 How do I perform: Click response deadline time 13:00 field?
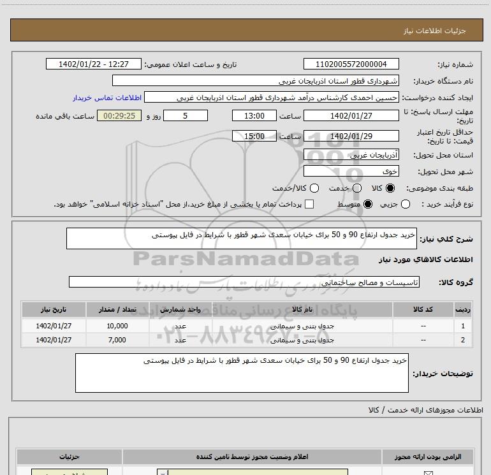[x=254, y=115]
